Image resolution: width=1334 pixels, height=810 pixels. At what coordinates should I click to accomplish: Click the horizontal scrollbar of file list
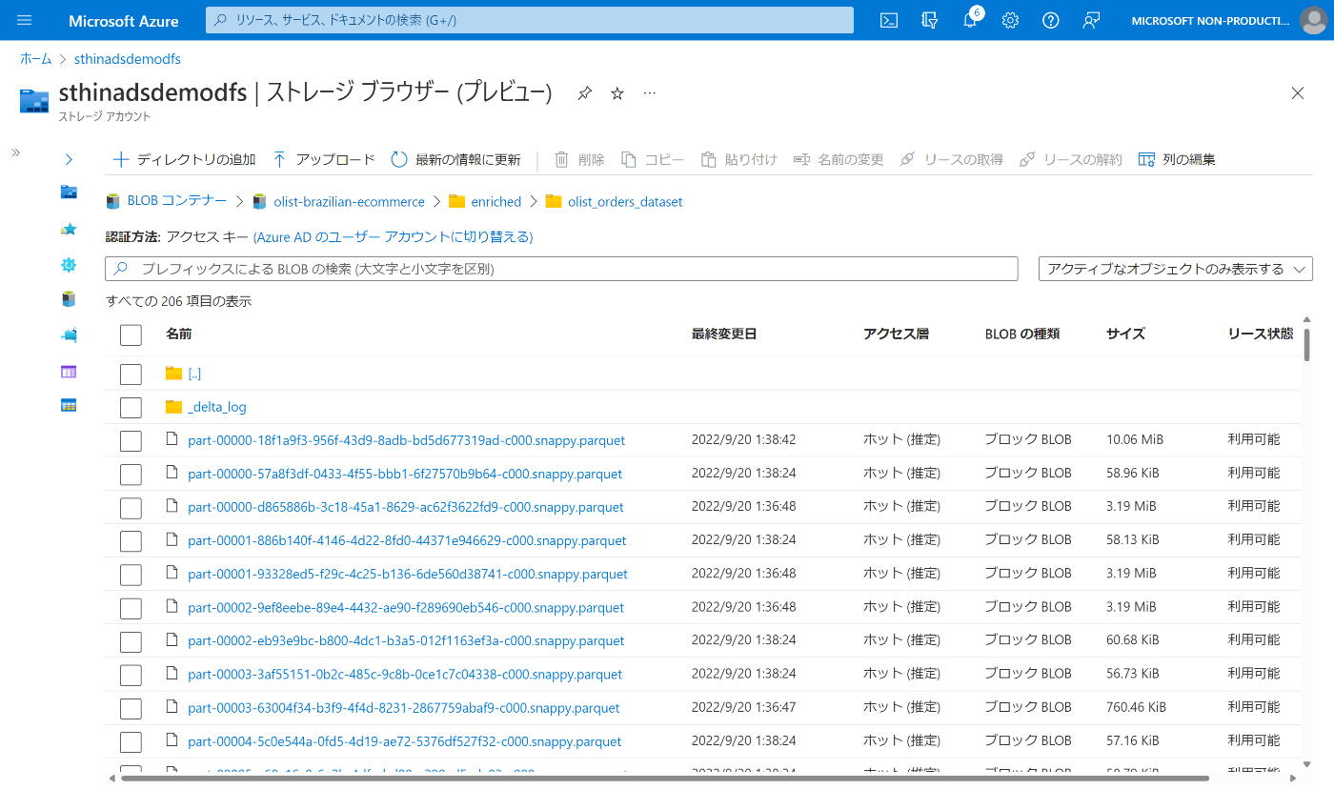[x=664, y=779]
